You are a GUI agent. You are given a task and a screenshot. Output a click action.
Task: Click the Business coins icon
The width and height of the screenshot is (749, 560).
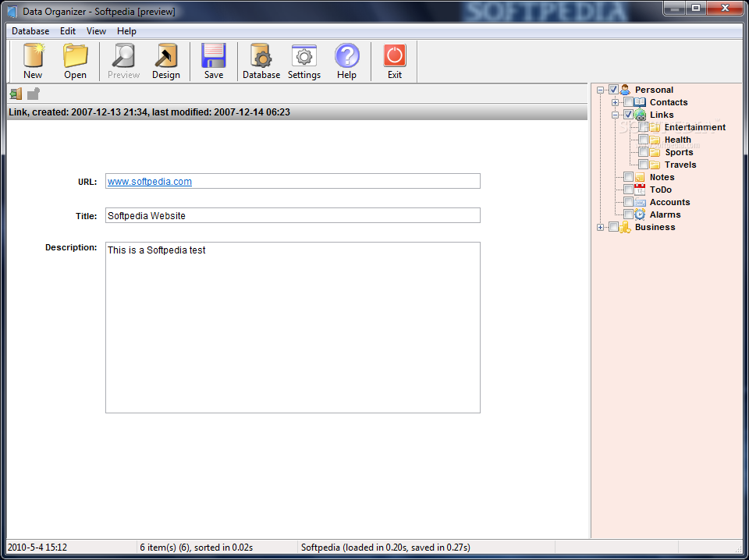pos(625,227)
